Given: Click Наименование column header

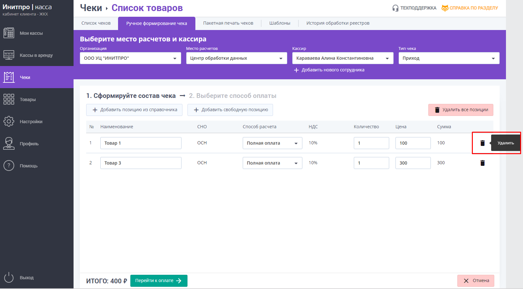Looking at the screenshot, I should pos(117,127).
